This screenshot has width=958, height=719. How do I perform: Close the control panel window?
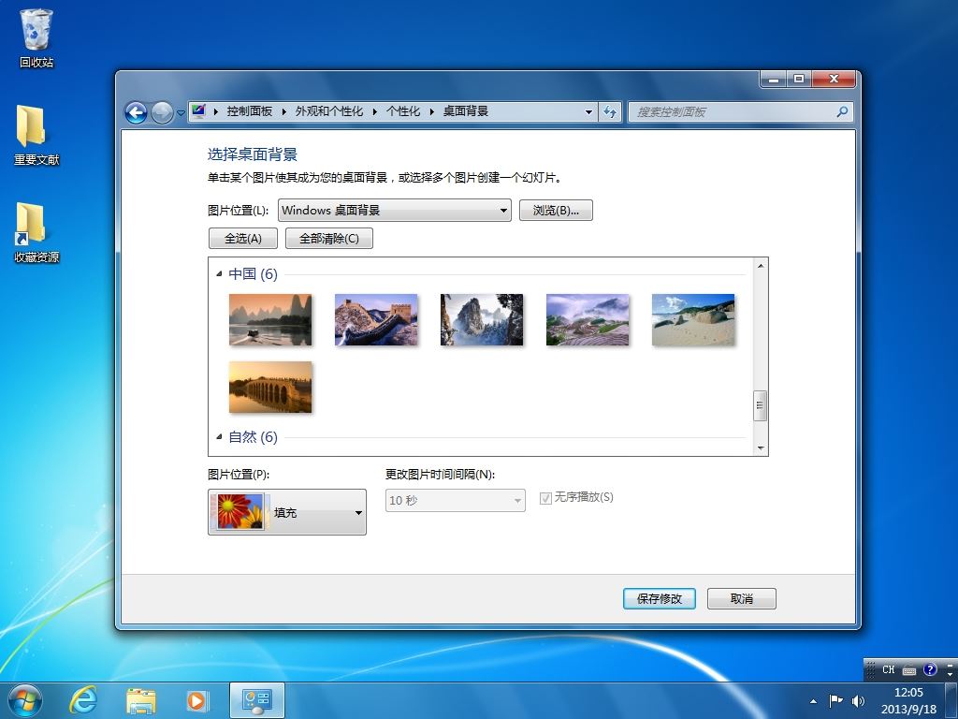tap(834, 79)
